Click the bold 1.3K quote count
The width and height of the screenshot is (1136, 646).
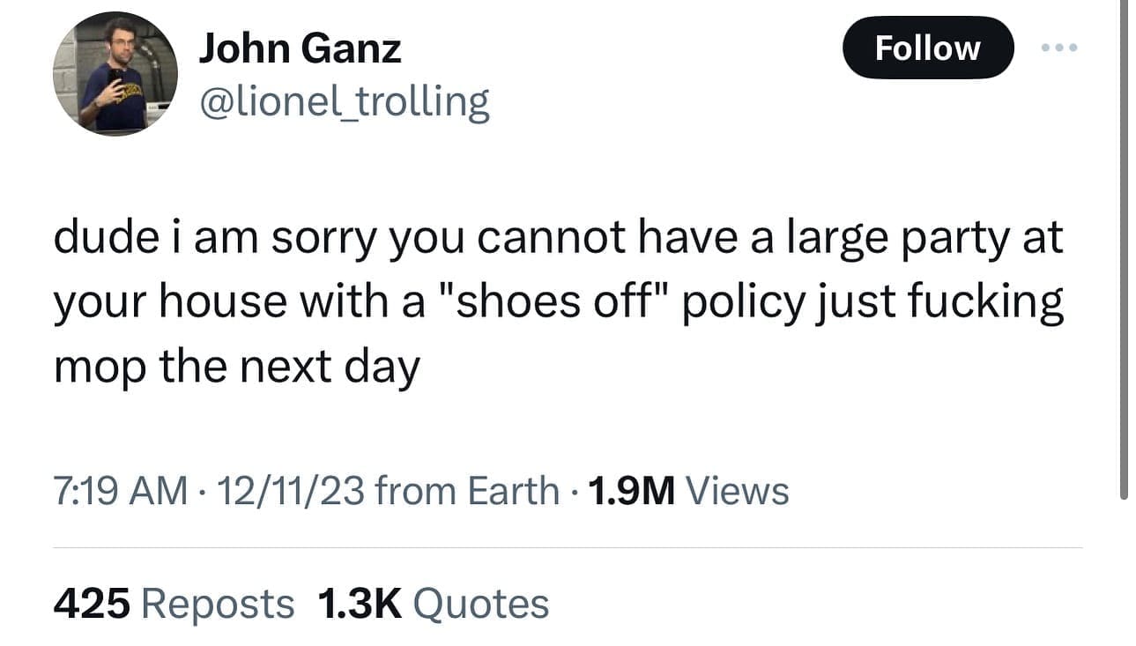tap(359, 604)
